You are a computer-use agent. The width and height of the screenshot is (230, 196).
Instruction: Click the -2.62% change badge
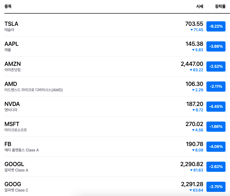tap(216, 167)
